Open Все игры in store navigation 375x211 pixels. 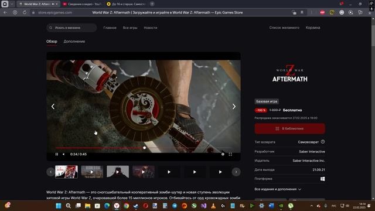point(130,28)
